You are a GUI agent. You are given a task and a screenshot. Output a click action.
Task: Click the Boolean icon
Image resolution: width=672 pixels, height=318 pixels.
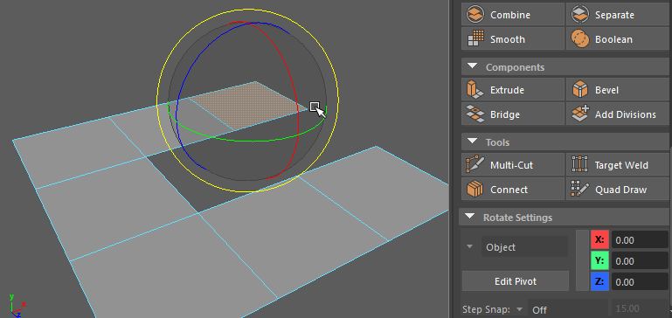579,39
